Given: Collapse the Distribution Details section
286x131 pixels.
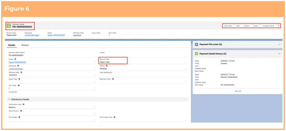Looking at the screenshot, I should pos(9,99).
